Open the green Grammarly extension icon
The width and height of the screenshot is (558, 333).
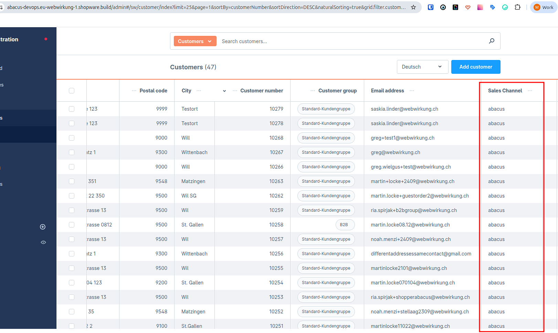pos(505,7)
